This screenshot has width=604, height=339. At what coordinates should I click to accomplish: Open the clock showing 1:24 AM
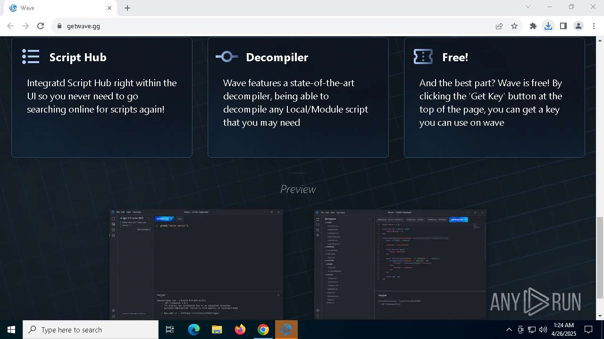coord(563,330)
